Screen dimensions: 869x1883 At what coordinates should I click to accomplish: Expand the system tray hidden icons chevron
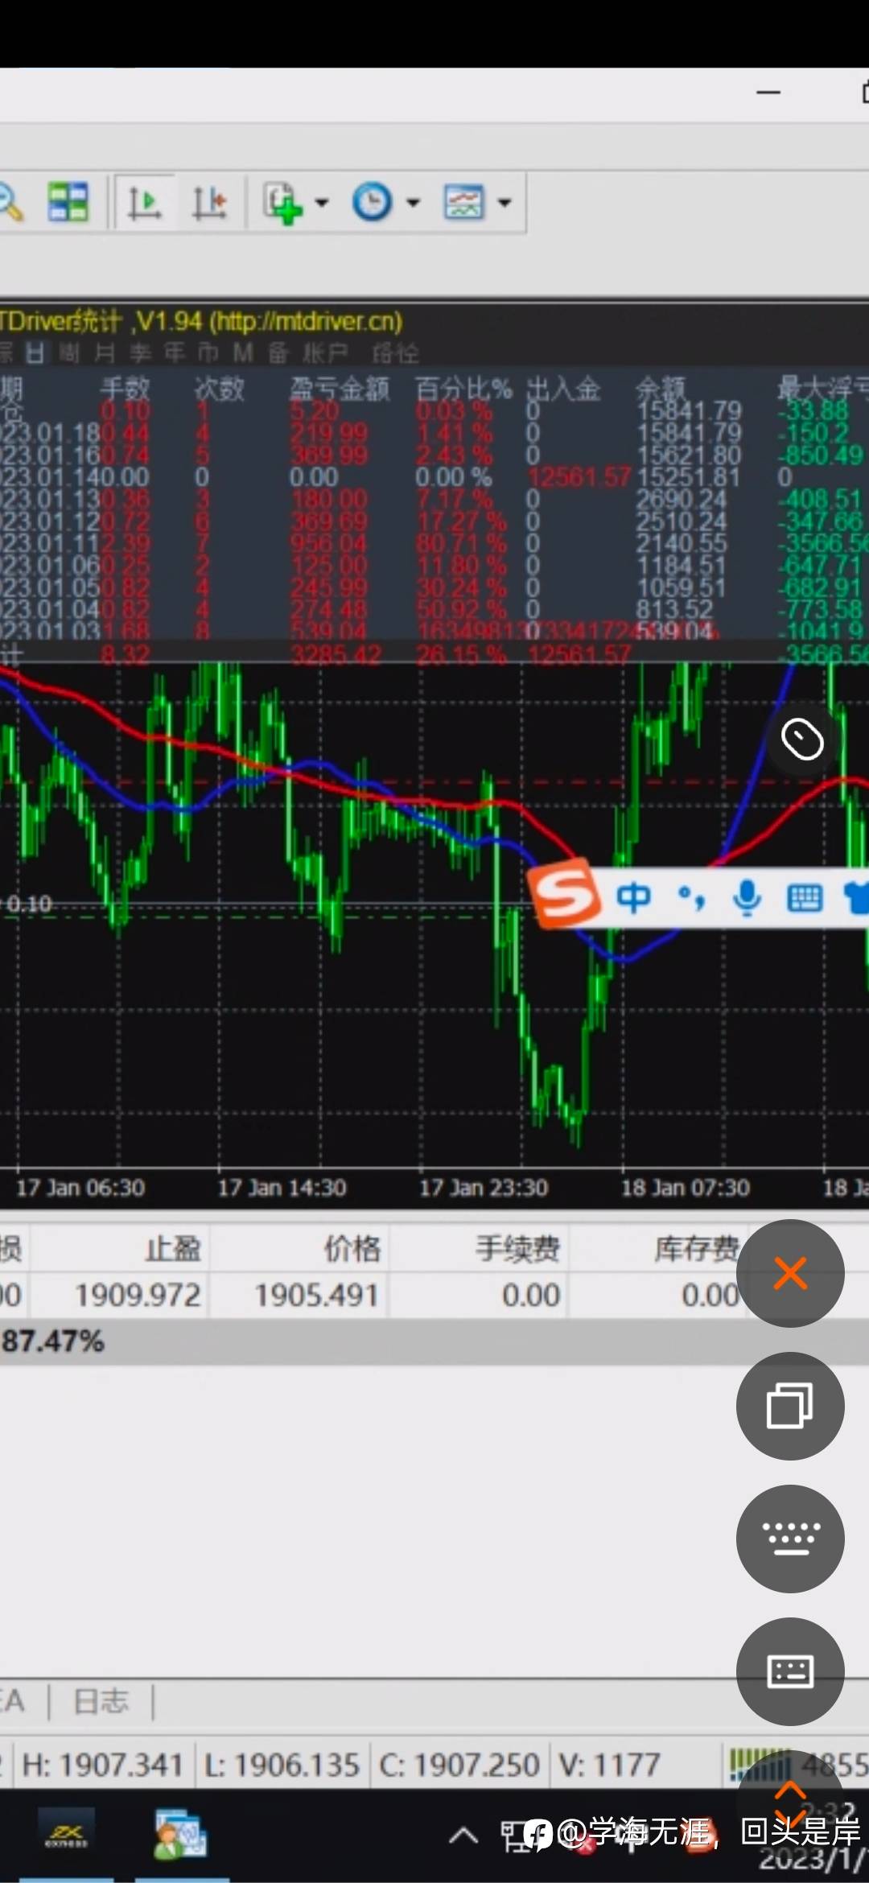click(x=463, y=1836)
